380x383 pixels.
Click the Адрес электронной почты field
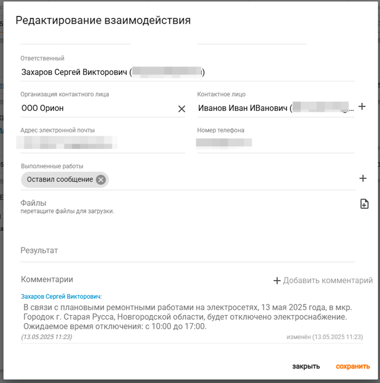coord(102,144)
